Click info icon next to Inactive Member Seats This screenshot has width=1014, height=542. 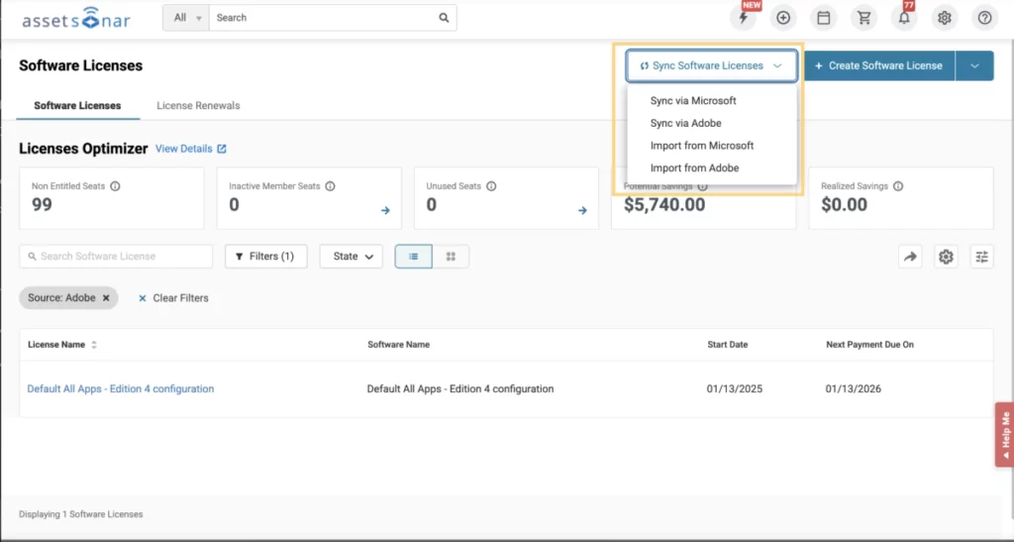point(330,186)
